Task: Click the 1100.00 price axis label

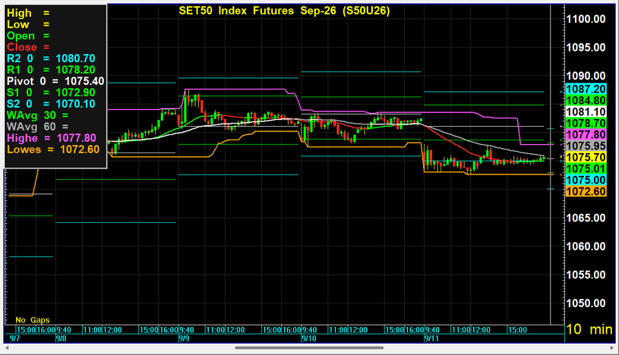Action: coord(586,19)
